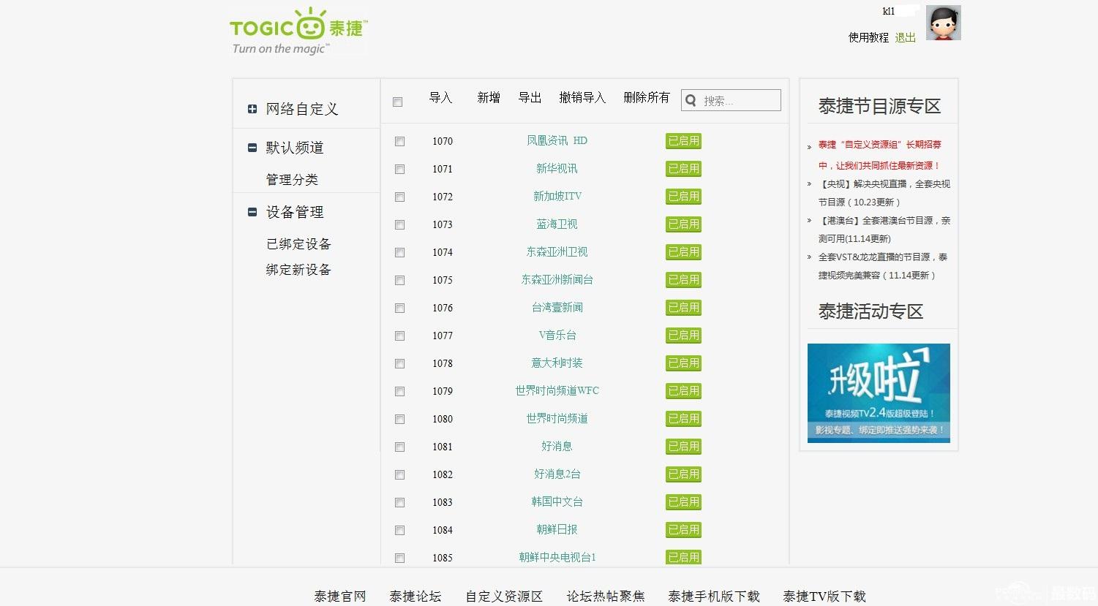Viewport: 1098px width, 606px height.
Task: Click 删除所有 to delete all
Action: click(x=647, y=98)
